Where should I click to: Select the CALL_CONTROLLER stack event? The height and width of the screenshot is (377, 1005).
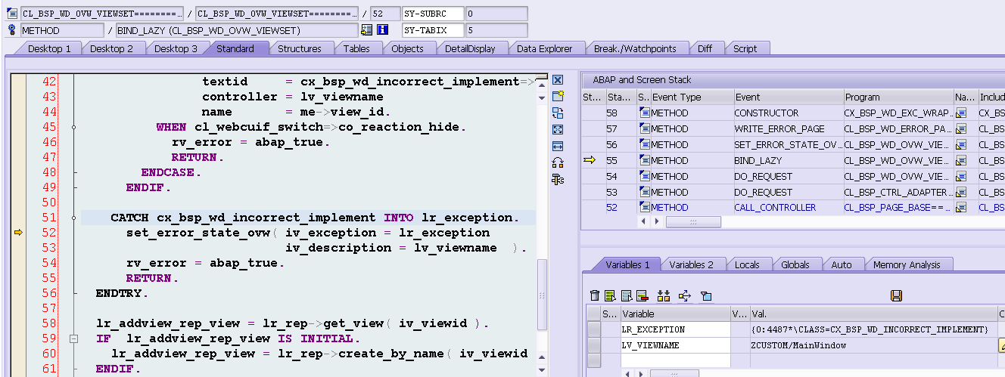775,207
